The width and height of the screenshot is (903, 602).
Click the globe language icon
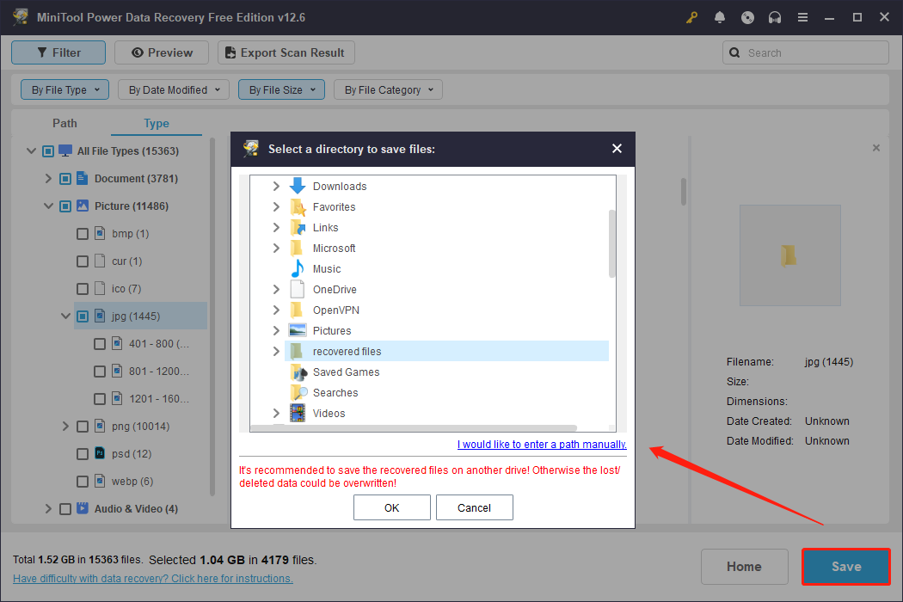pyautogui.click(x=747, y=16)
